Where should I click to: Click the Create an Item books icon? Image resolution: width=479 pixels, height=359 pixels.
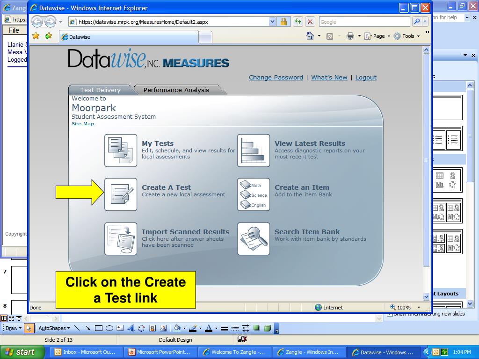(254, 194)
